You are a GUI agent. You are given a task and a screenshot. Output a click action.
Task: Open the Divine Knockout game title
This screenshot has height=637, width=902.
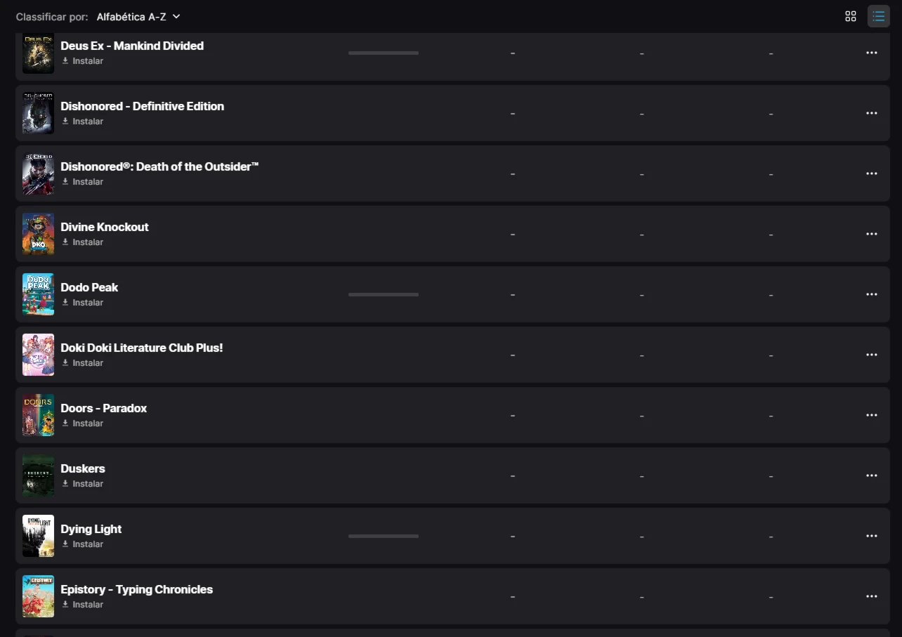105,227
